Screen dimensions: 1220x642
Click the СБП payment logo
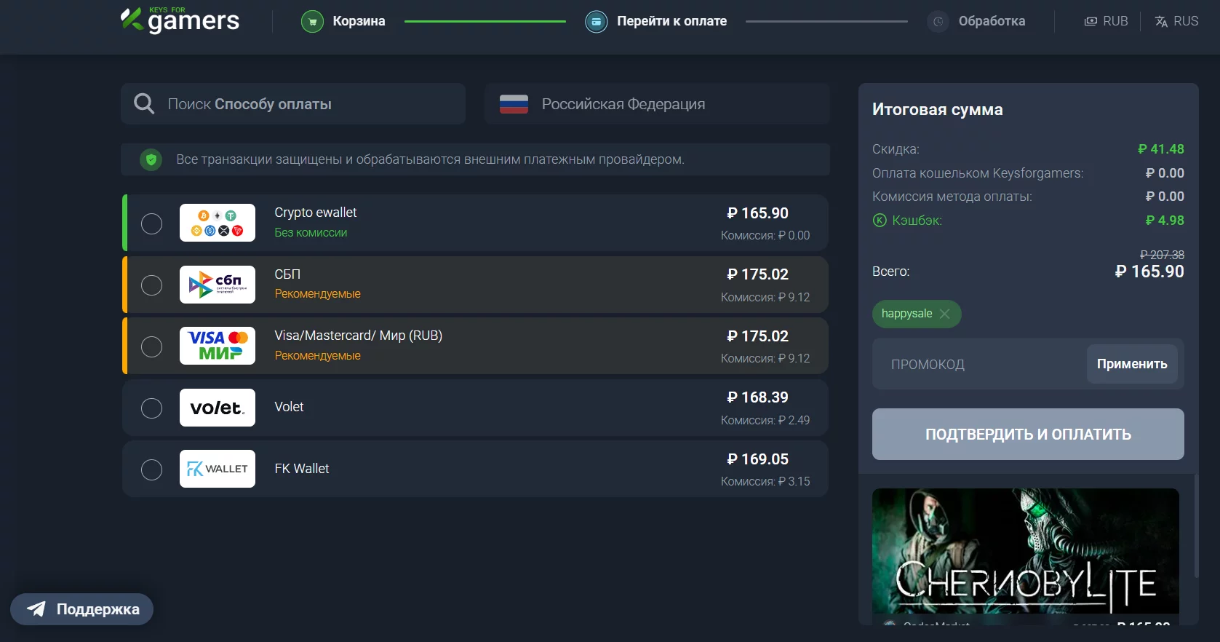[218, 285]
